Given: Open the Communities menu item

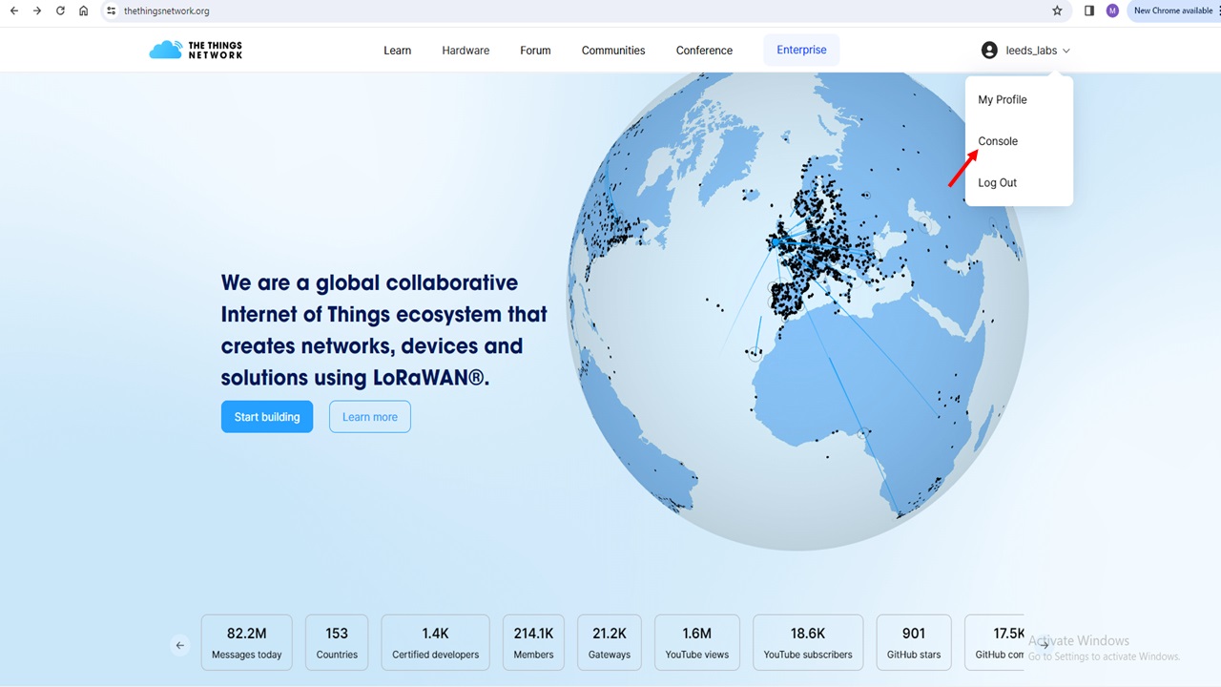Looking at the screenshot, I should [613, 51].
